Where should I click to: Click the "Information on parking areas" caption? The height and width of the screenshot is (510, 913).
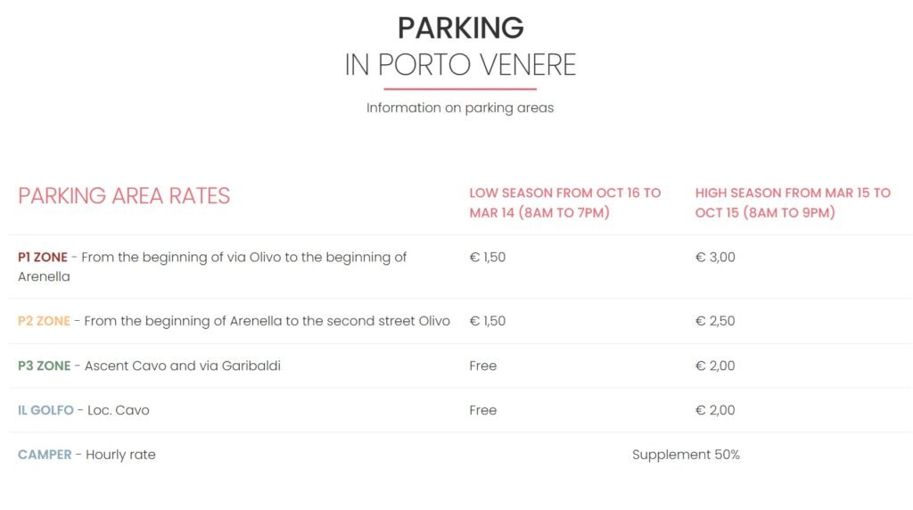[460, 108]
